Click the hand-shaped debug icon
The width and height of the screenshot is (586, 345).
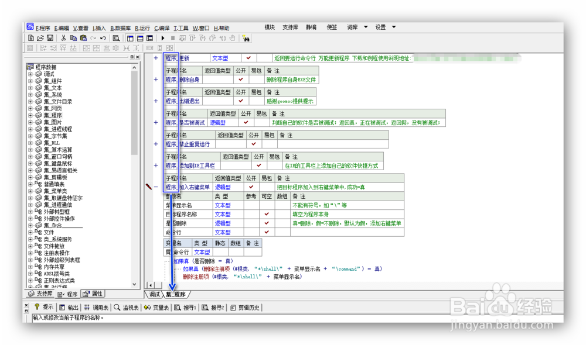click(x=232, y=38)
